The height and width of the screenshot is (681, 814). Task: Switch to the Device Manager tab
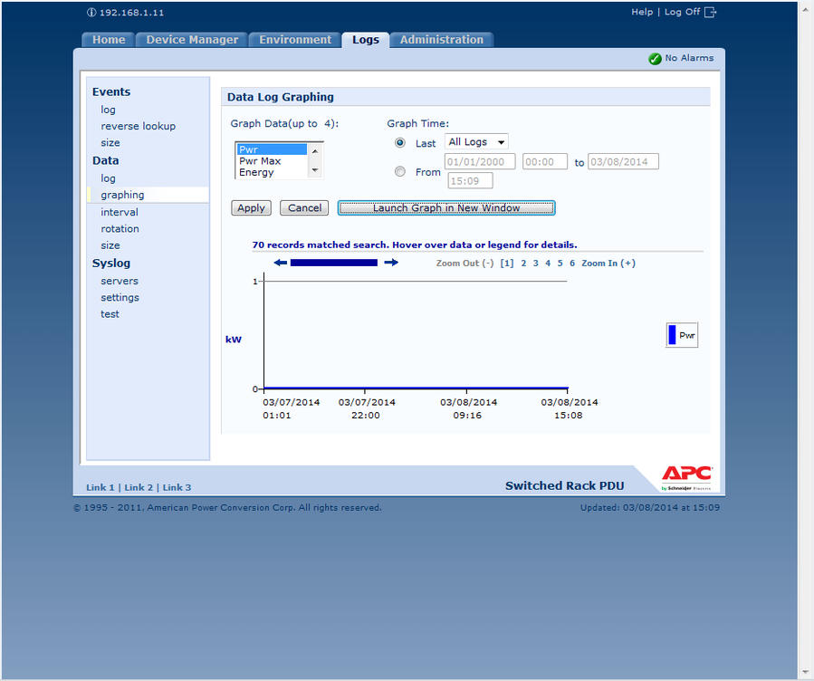point(192,40)
